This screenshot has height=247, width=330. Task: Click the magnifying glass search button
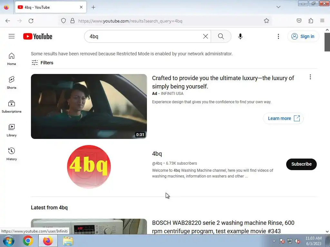[221, 36]
